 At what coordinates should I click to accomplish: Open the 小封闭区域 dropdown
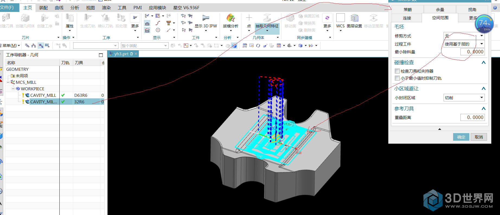point(464,98)
